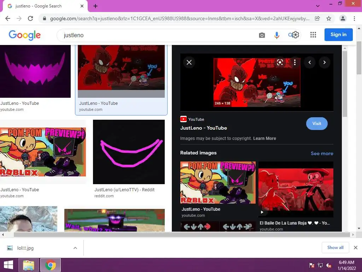
Task: Open the Google apps grid
Action: click(x=313, y=35)
